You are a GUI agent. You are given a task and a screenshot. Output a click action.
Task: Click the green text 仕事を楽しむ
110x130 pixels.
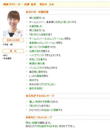click(36, 26)
